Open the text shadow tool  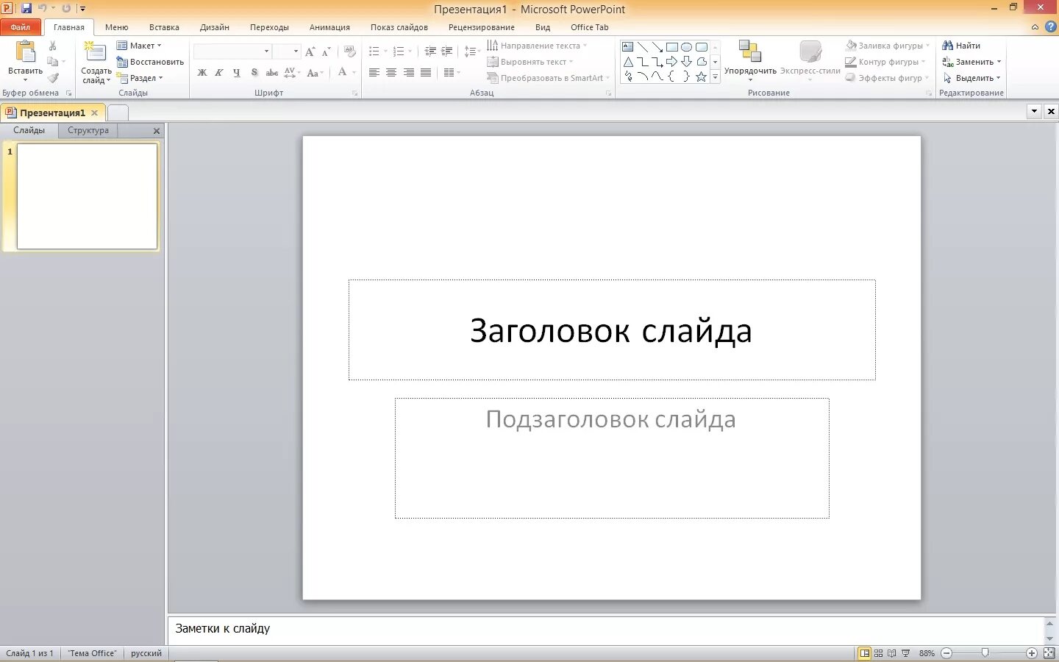pos(254,73)
